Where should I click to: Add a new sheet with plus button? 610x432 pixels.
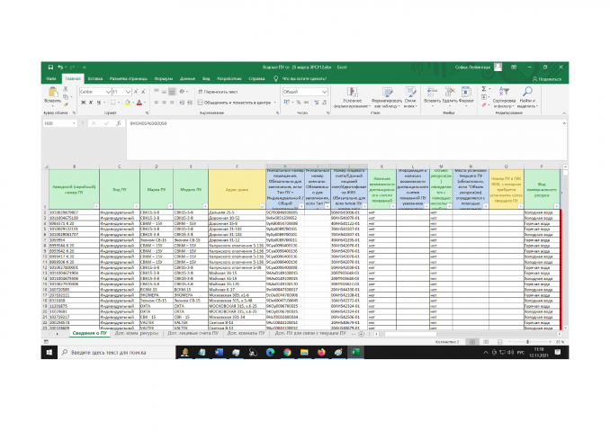pos(361,334)
